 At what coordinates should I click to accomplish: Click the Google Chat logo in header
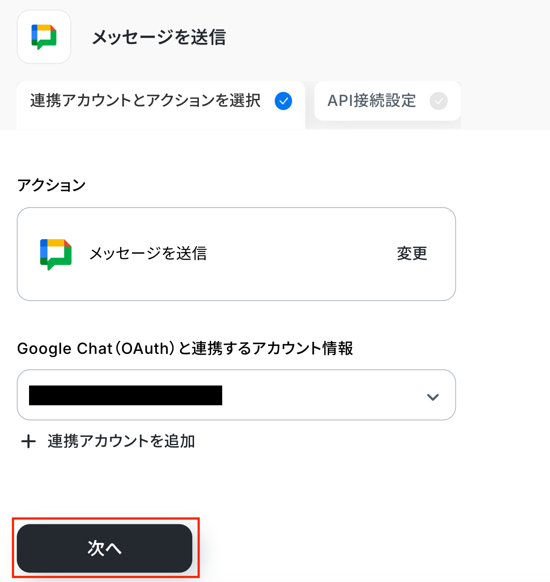(44, 37)
